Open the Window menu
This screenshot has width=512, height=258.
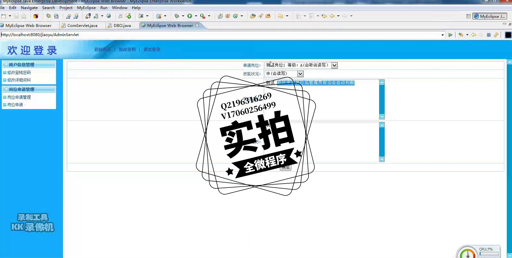click(x=120, y=7)
